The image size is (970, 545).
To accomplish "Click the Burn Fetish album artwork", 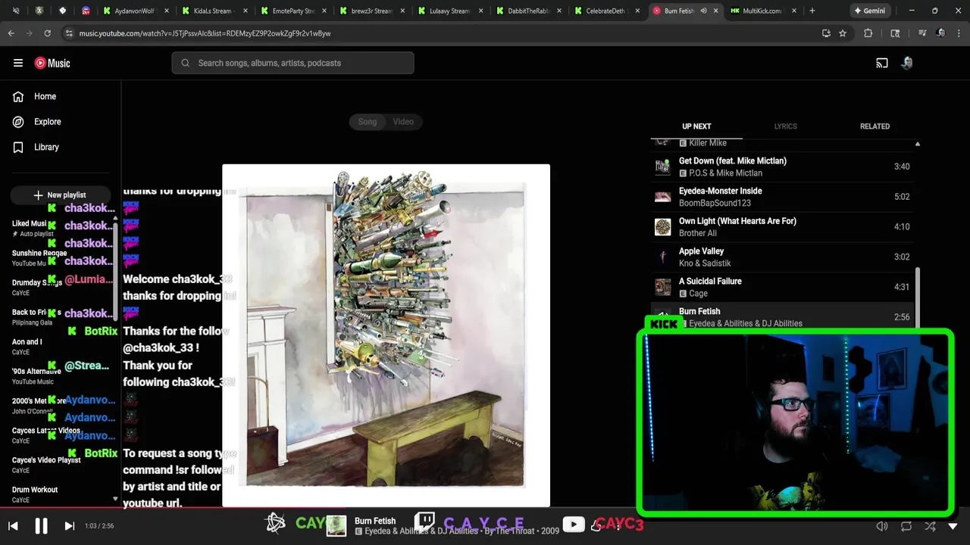I will [x=386, y=335].
